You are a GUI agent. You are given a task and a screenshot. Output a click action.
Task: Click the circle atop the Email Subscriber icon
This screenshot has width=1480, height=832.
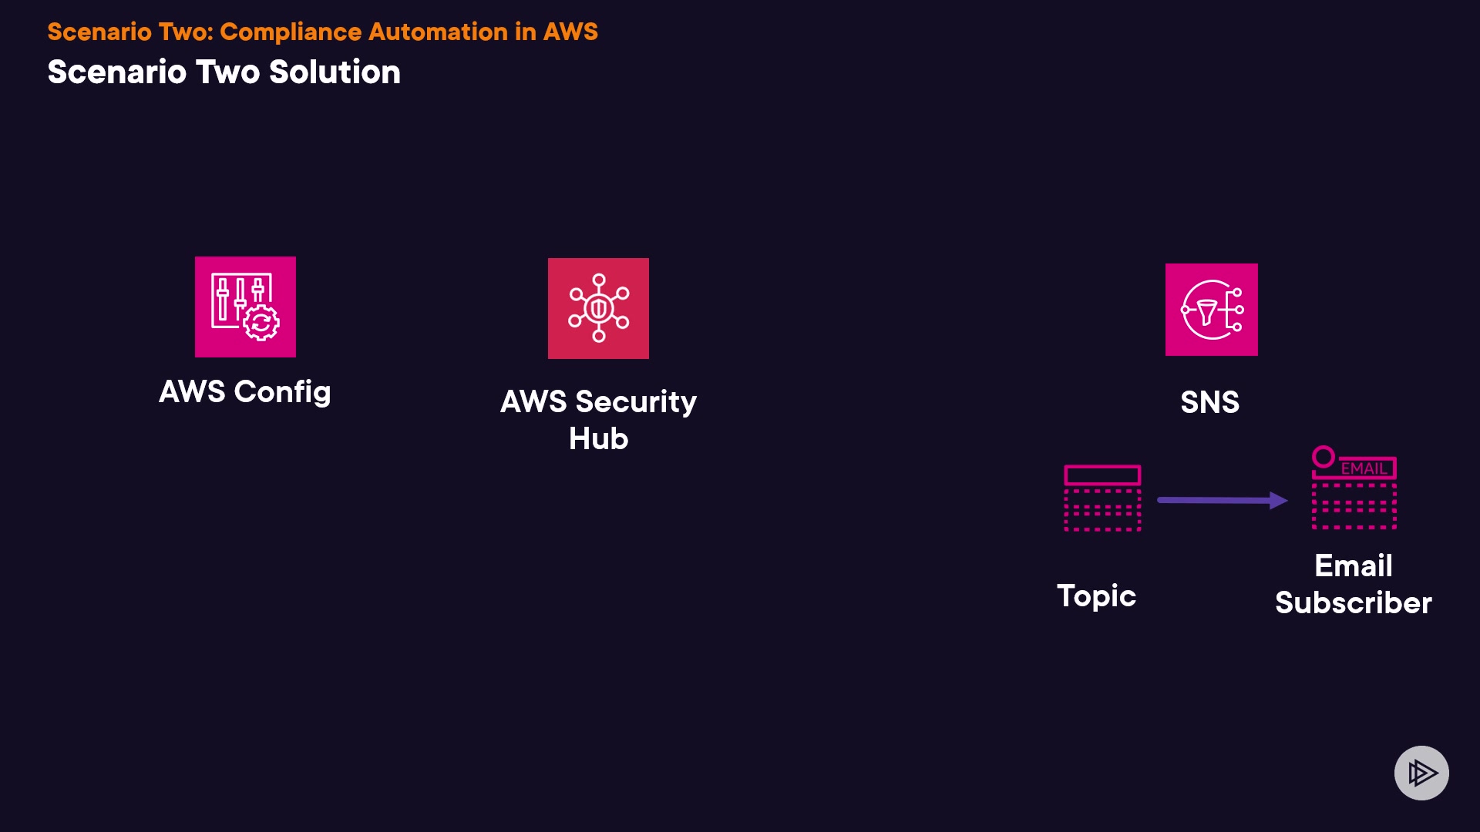[x=1324, y=457]
